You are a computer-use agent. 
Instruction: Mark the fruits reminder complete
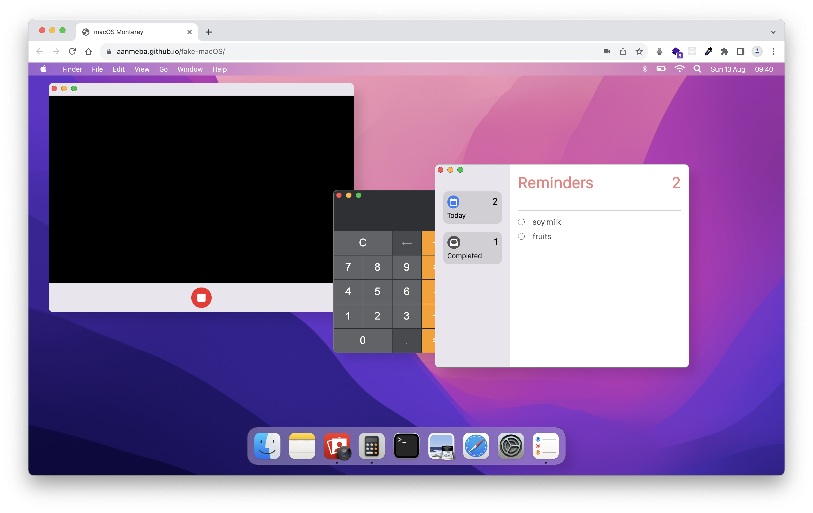pos(521,236)
